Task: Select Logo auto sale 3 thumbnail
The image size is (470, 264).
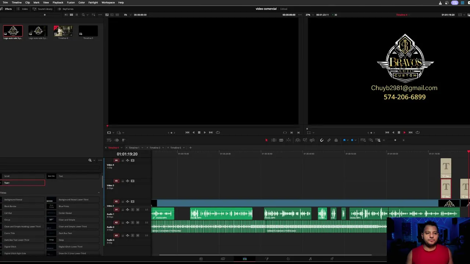Action: (13, 31)
